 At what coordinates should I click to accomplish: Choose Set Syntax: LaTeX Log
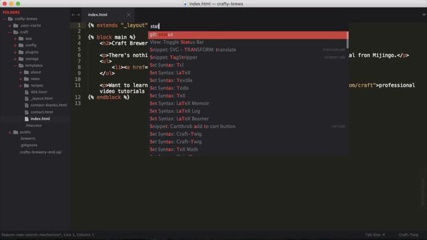(x=248, y=111)
